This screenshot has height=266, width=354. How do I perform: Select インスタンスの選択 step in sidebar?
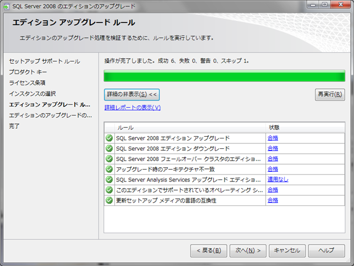click(32, 94)
